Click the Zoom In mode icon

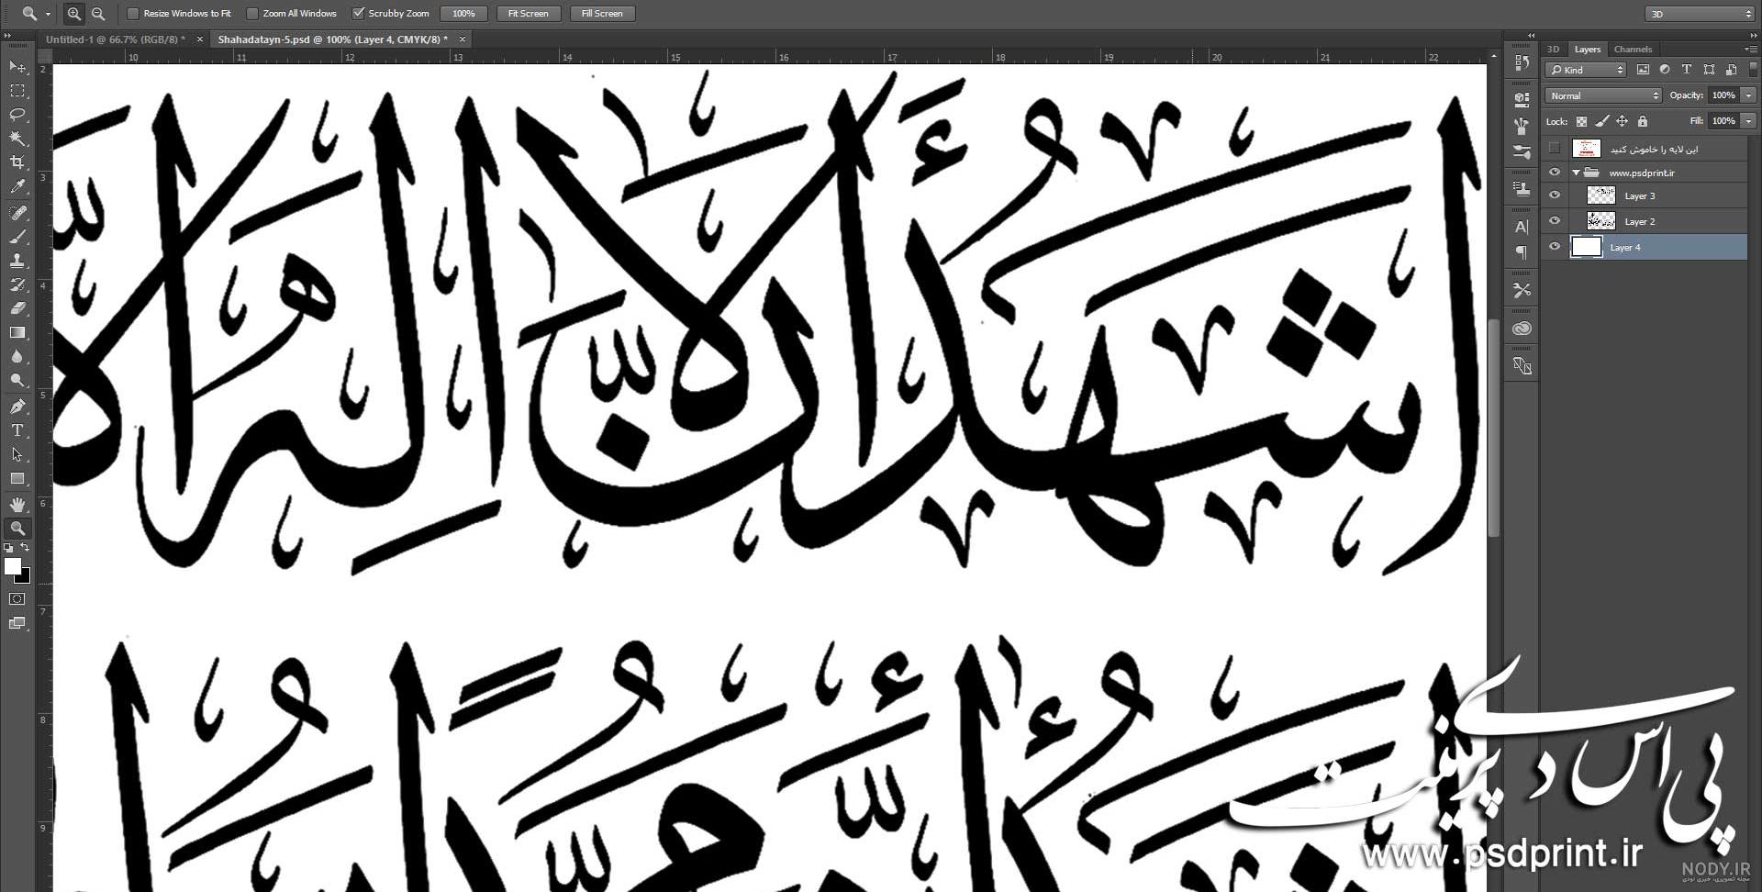(x=74, y=13)
